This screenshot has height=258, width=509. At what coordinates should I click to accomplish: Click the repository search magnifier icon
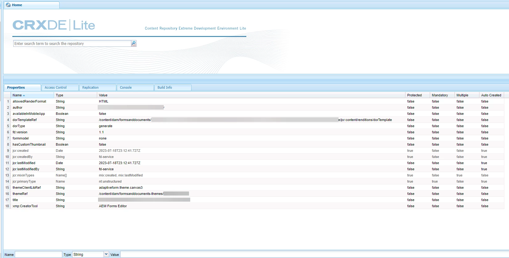(133, 43)
